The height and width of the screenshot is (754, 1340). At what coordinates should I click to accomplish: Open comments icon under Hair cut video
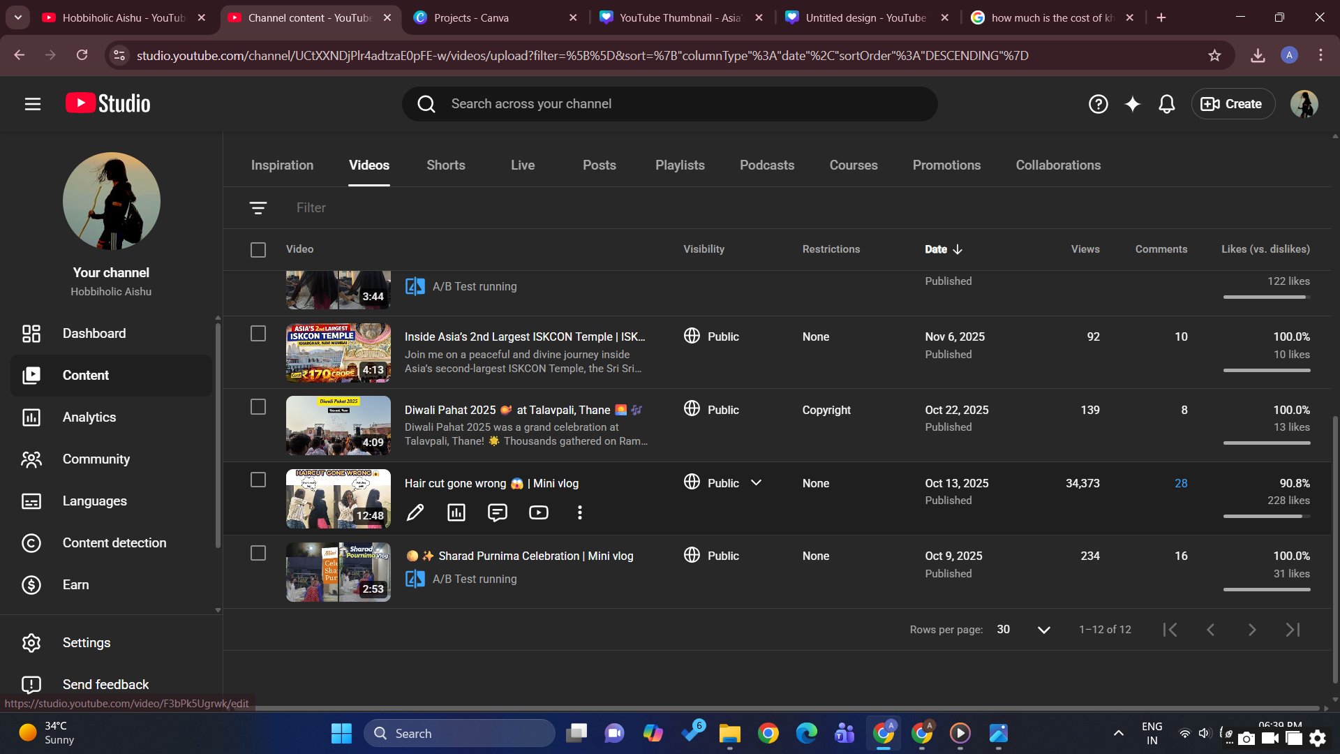[497, 512]
